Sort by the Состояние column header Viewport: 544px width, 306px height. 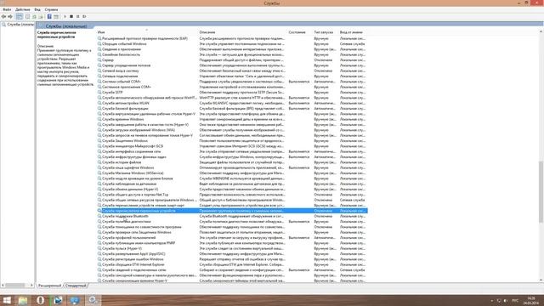tap(300, 32)
